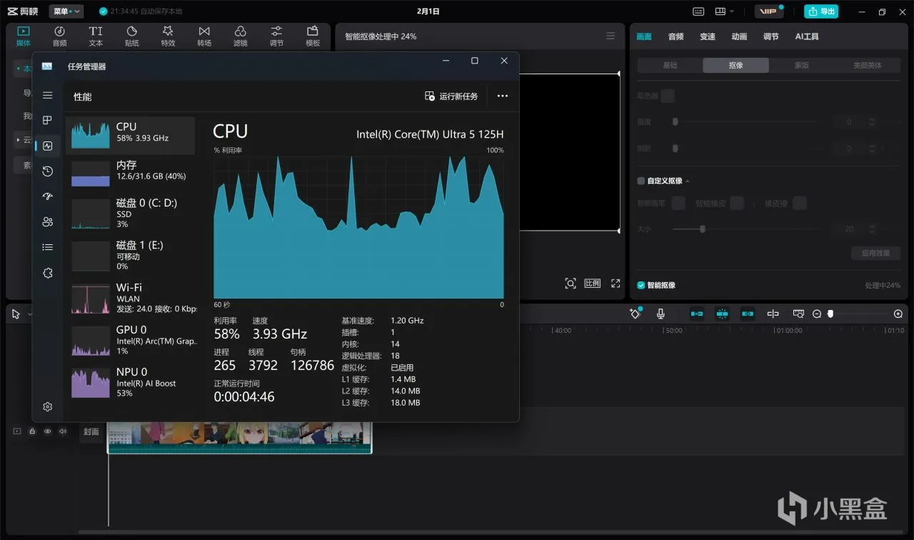Open the 模板 templates tool
The width and height of the screenshot is (914, 540).
[313, 36]
